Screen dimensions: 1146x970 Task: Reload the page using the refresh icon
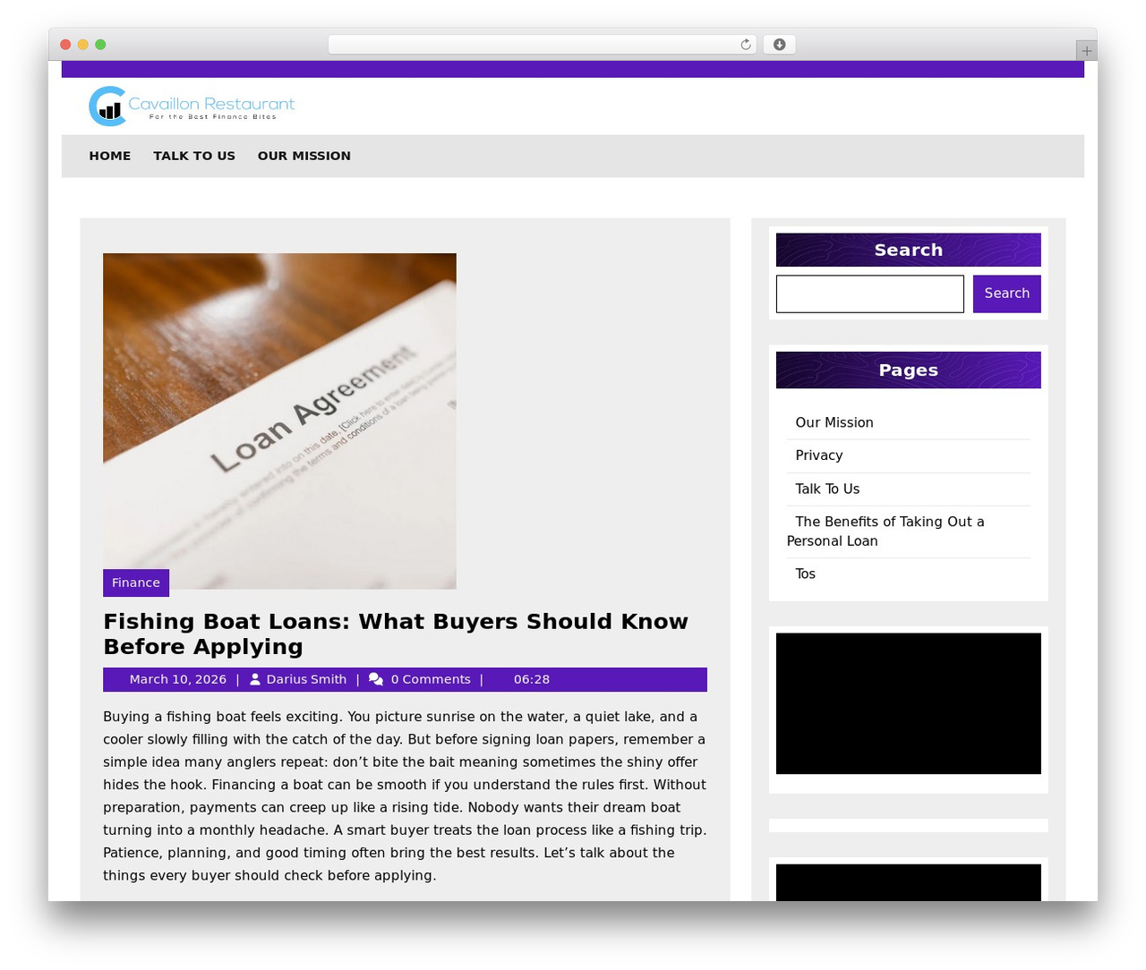[745, 45]
